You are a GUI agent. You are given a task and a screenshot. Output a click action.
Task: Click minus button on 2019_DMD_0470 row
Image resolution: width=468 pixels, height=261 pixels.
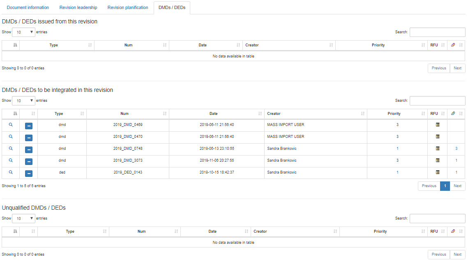pyautogui.click(x=29, y=138)
